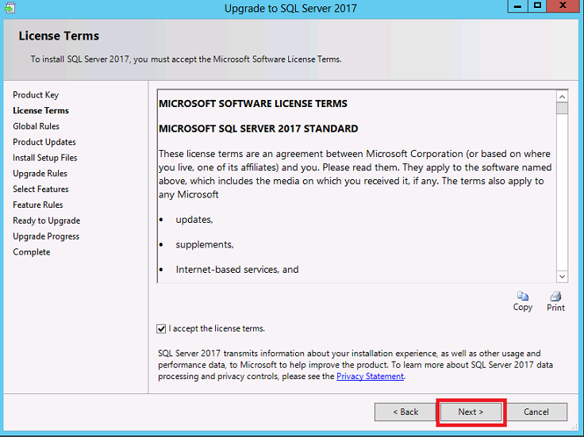Select the Upgrade Rules step
Screen dimensions: 584x437
click(40, 174)
